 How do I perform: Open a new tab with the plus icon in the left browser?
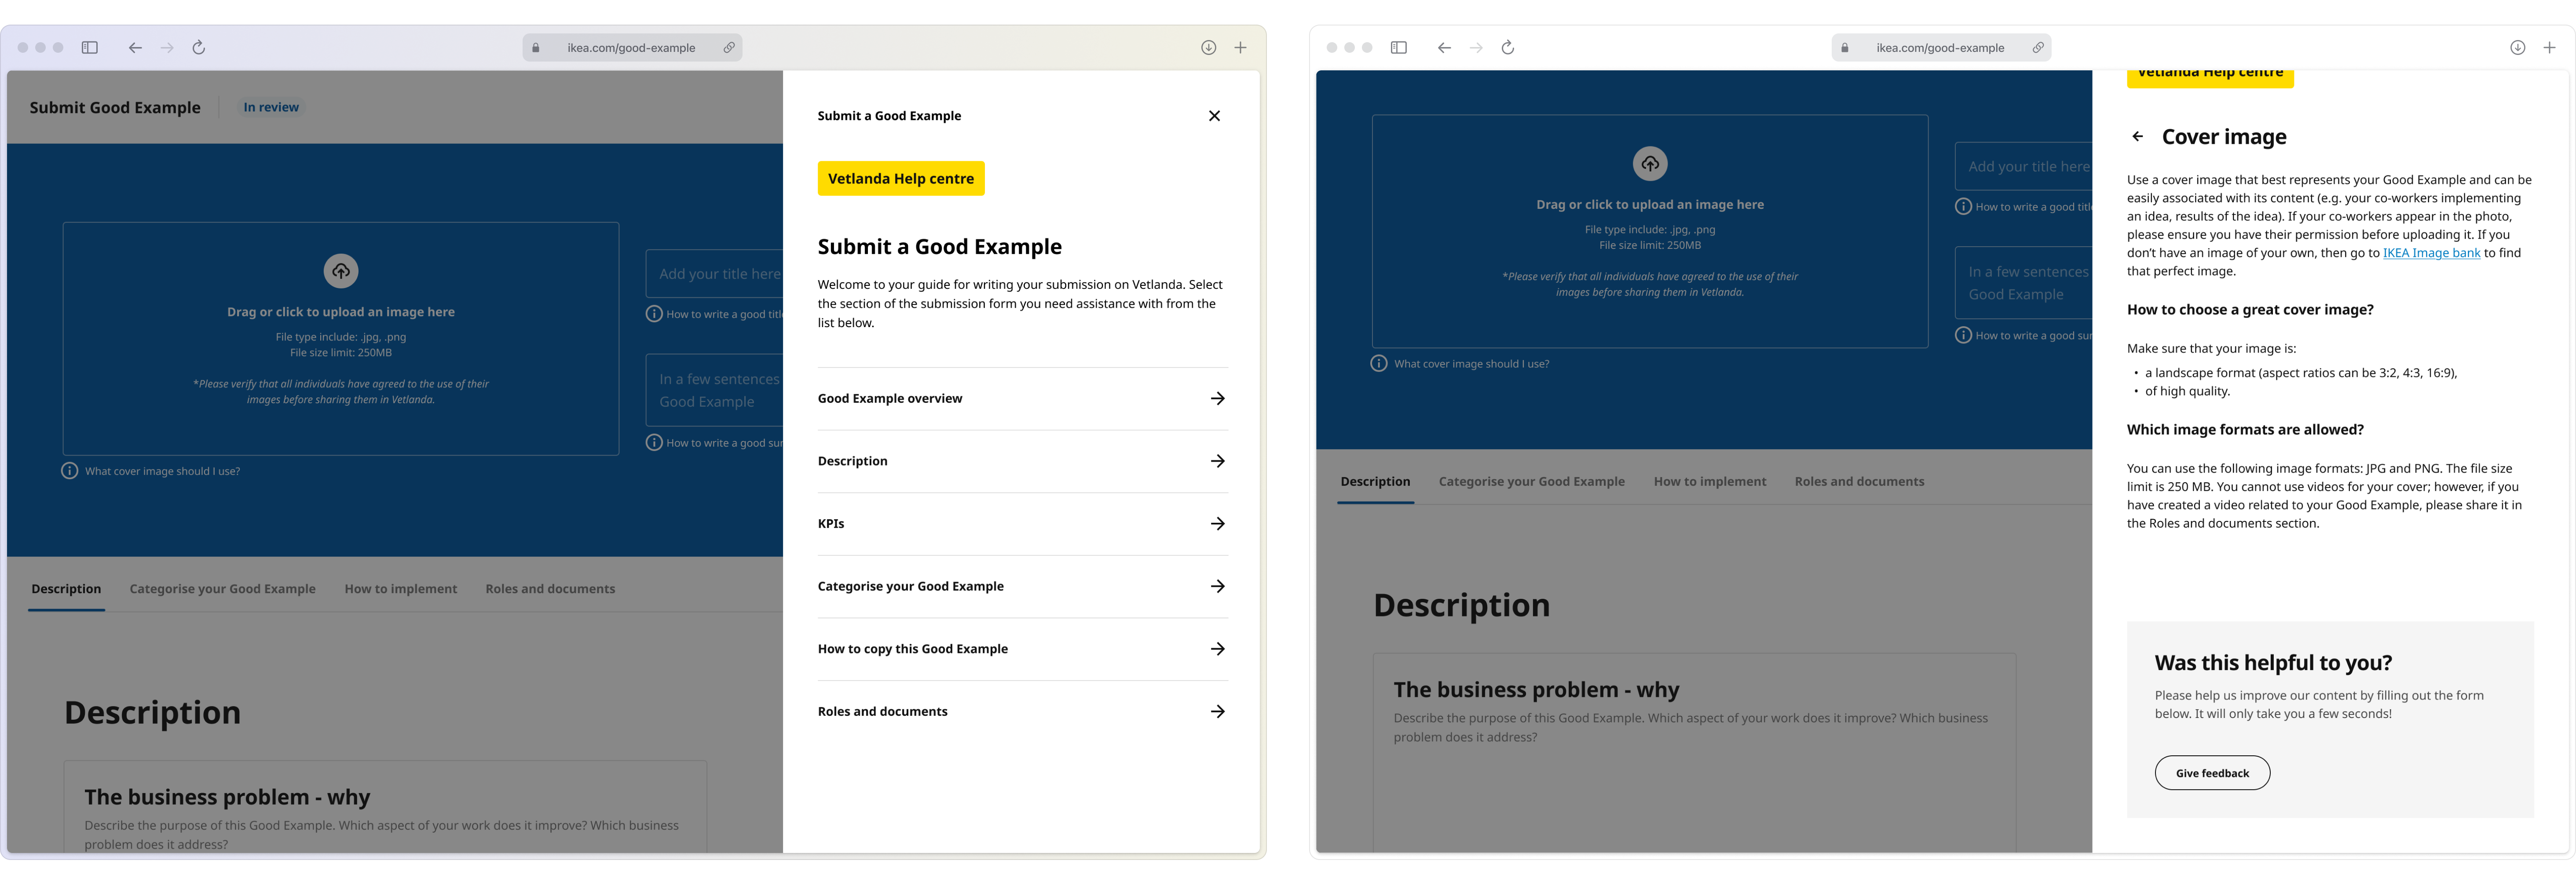tap(1240, 48)
